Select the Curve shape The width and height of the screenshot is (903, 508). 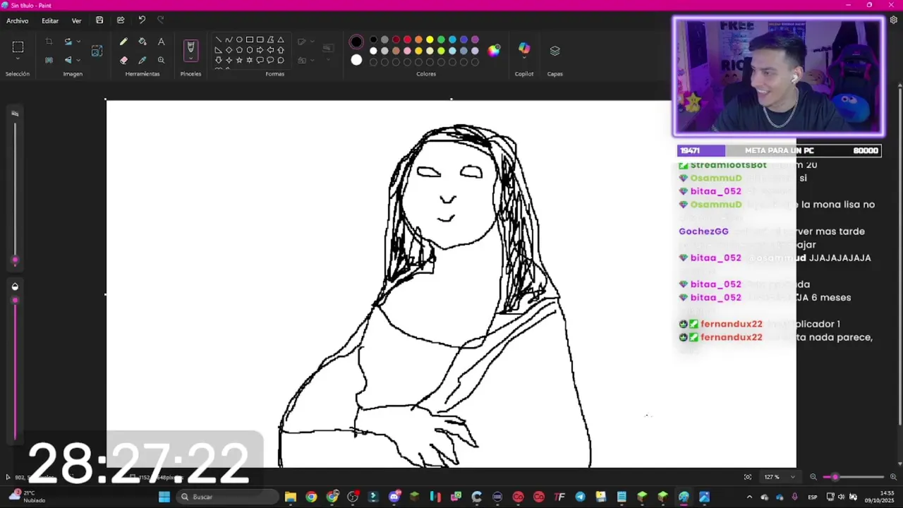point(229,40)
